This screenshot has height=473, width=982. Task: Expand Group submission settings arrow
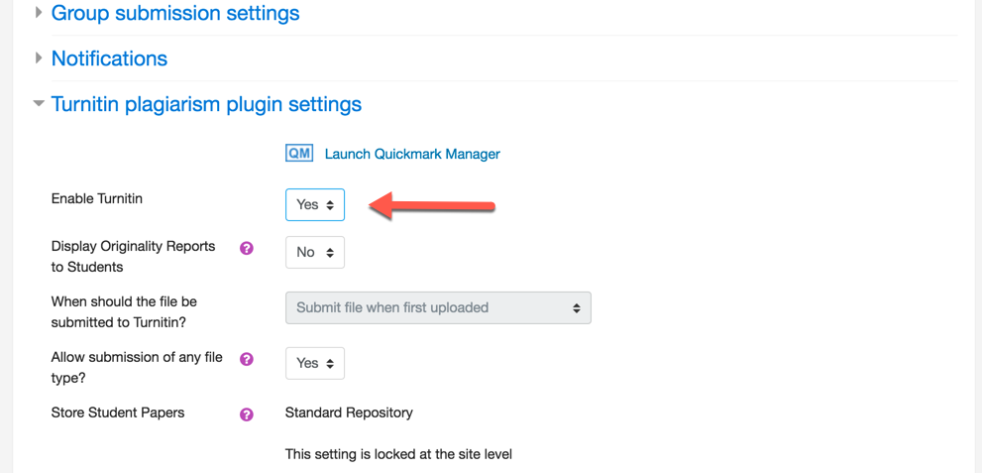click(40, 12)
